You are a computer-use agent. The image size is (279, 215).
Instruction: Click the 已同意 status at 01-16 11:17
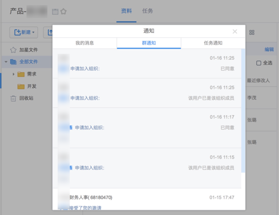point(227,127)
